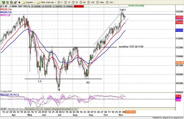Click the Sep month label on time axis
Viewport: 184px width, 119px height.
91,115
